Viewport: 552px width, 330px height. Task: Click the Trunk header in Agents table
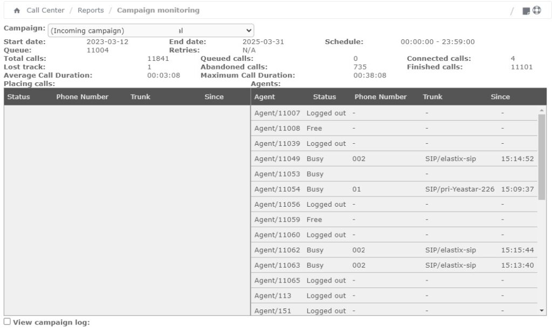432,97
